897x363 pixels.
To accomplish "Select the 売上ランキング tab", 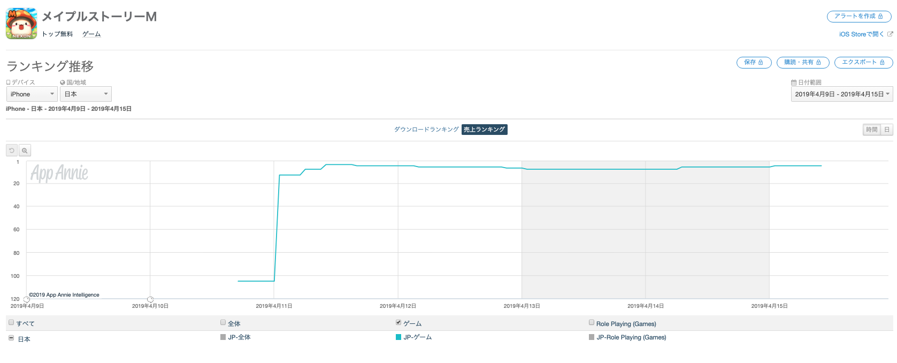I will [485, 130].
